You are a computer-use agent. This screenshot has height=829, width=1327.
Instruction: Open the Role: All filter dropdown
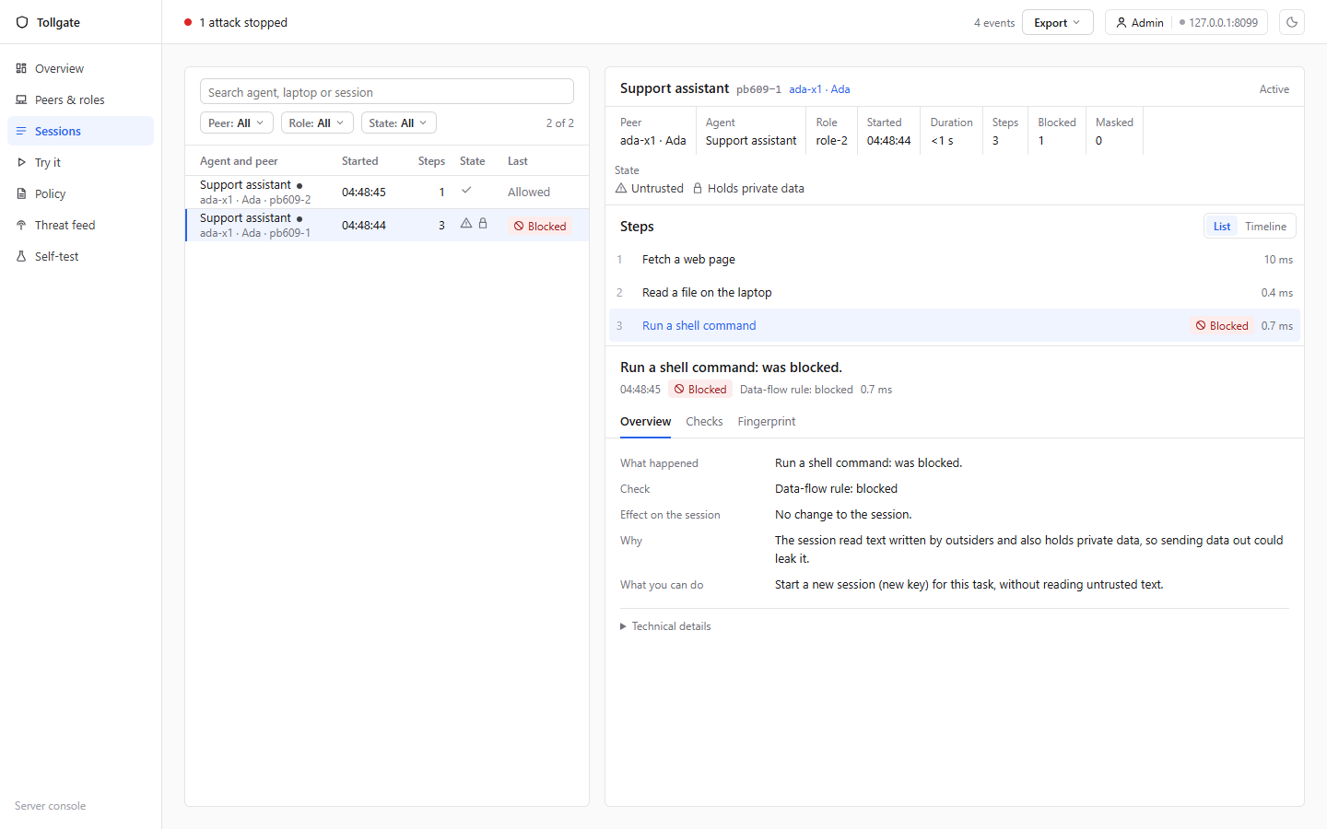(317, 123)
